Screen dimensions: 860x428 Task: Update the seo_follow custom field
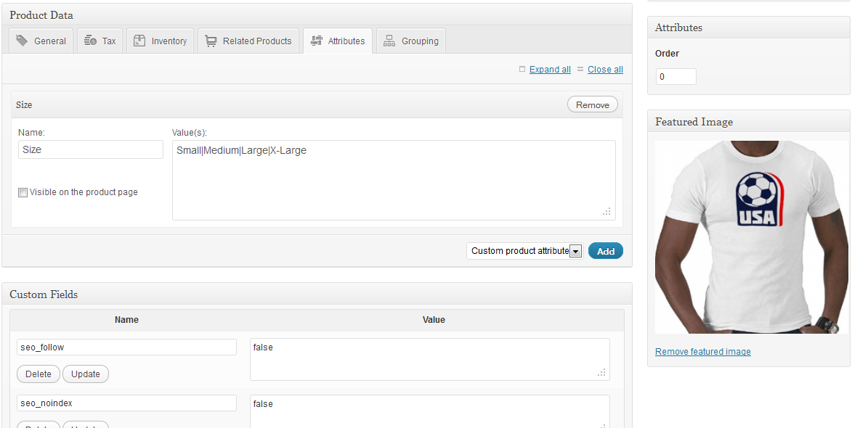[85, 374]
